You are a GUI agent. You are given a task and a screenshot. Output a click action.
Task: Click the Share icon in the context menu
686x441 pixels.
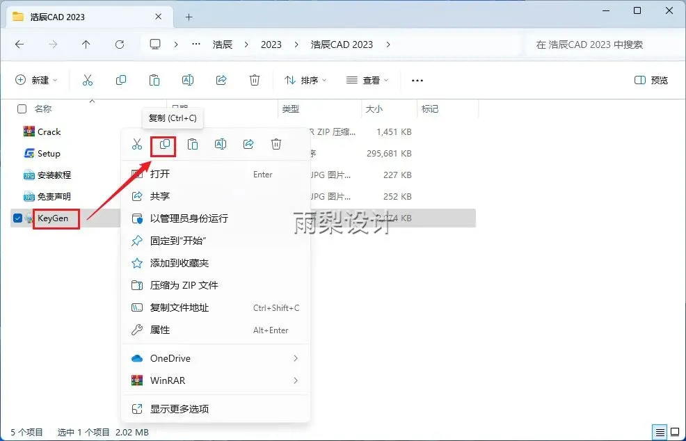pyautogui.click(x=248, y=144)
